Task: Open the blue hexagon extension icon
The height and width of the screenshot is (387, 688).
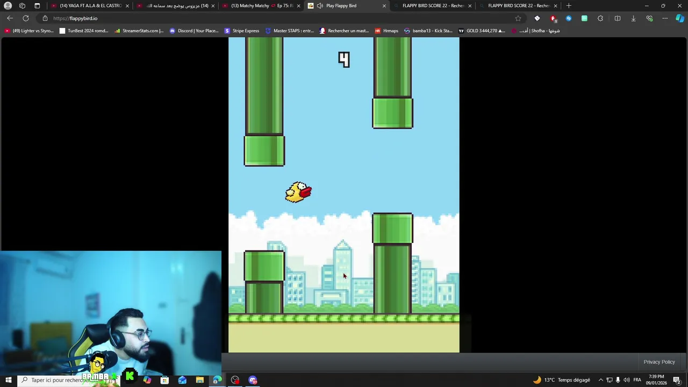Action: point(569,18)
